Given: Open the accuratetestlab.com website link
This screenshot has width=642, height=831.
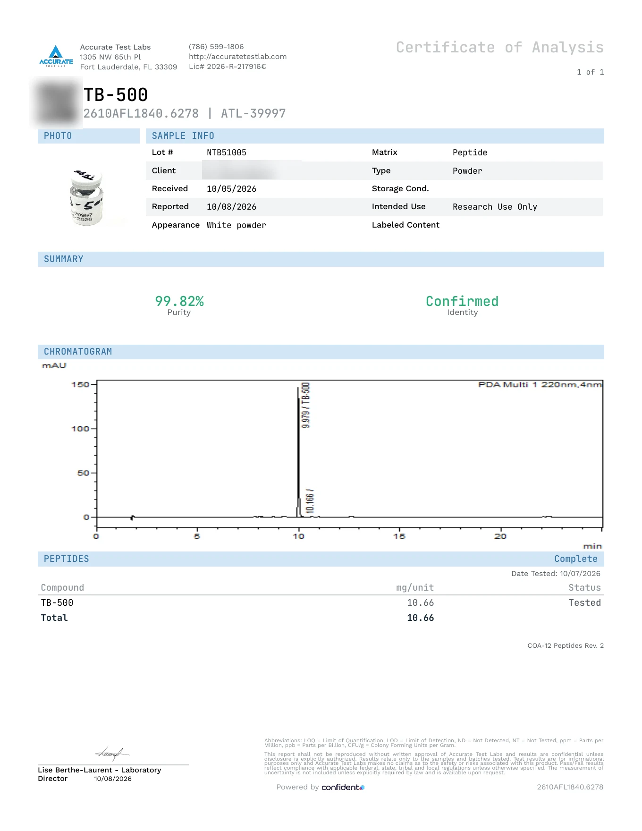Looking at the screenshot, I should [x=238, y=57].
